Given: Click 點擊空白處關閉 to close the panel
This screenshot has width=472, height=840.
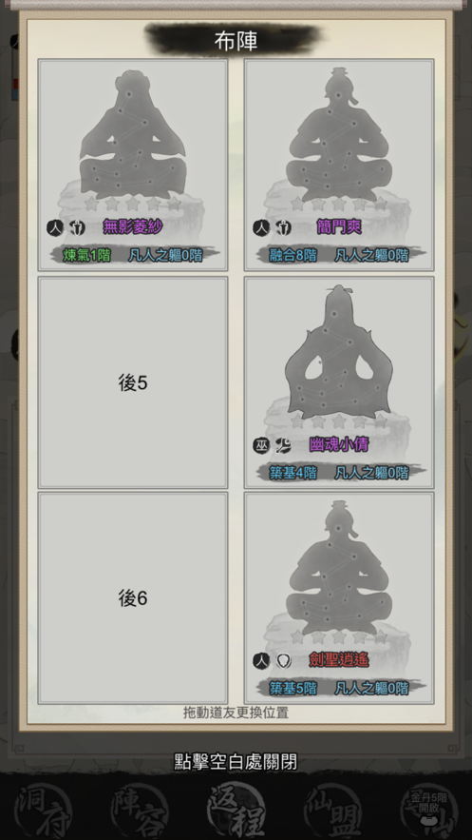Looking at the screenshot, I should (236, 761).
